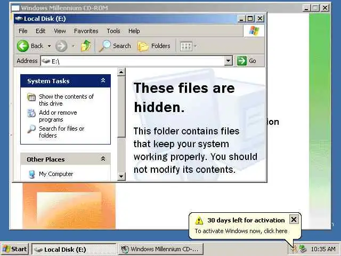This screenshot has width=341, height=256.
Task: Open the Views dropdown arrow
Action: 195,46
